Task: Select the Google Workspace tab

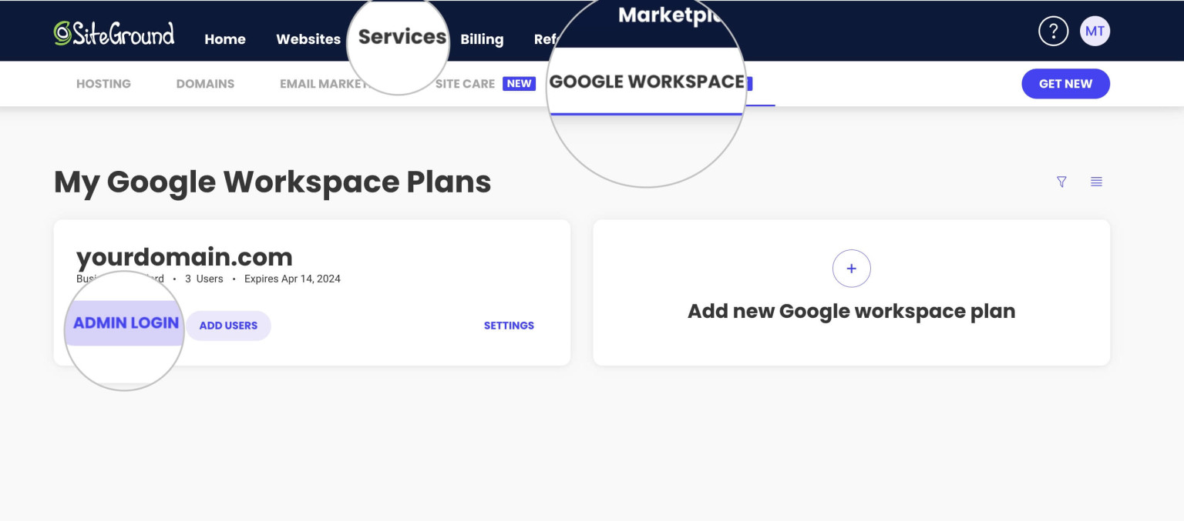Action: pos(647,82)
